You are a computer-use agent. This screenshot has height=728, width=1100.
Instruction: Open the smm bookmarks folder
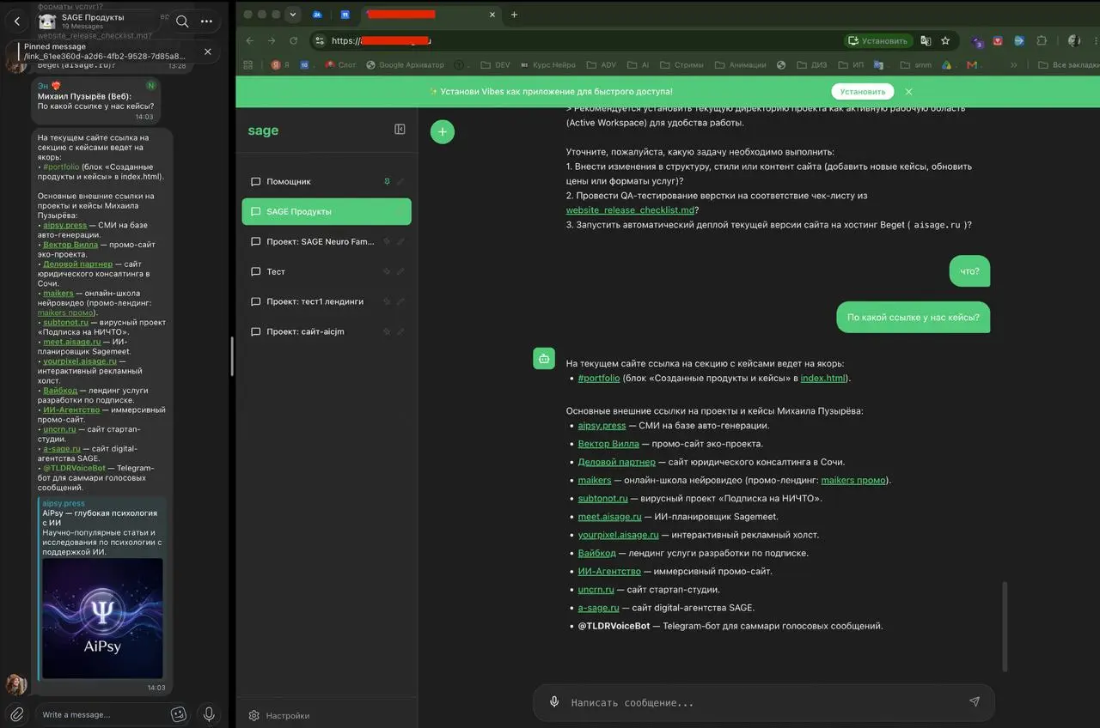click(915, 64)
